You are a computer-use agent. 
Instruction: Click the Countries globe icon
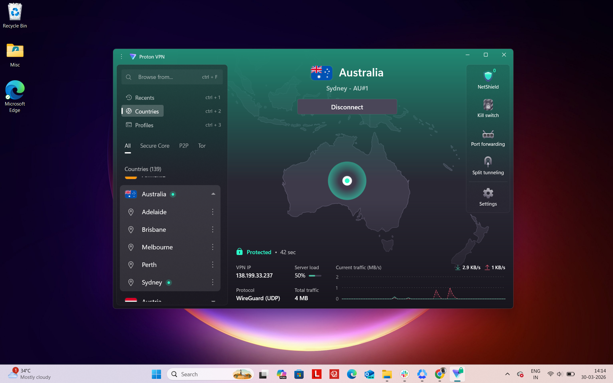129,111
